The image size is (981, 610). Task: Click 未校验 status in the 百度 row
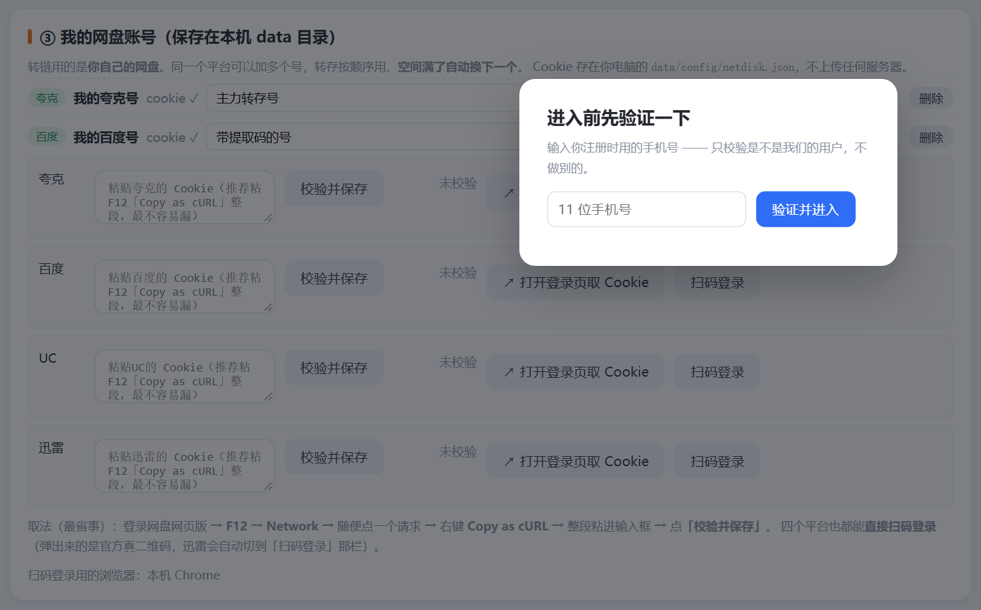[458, 273]
